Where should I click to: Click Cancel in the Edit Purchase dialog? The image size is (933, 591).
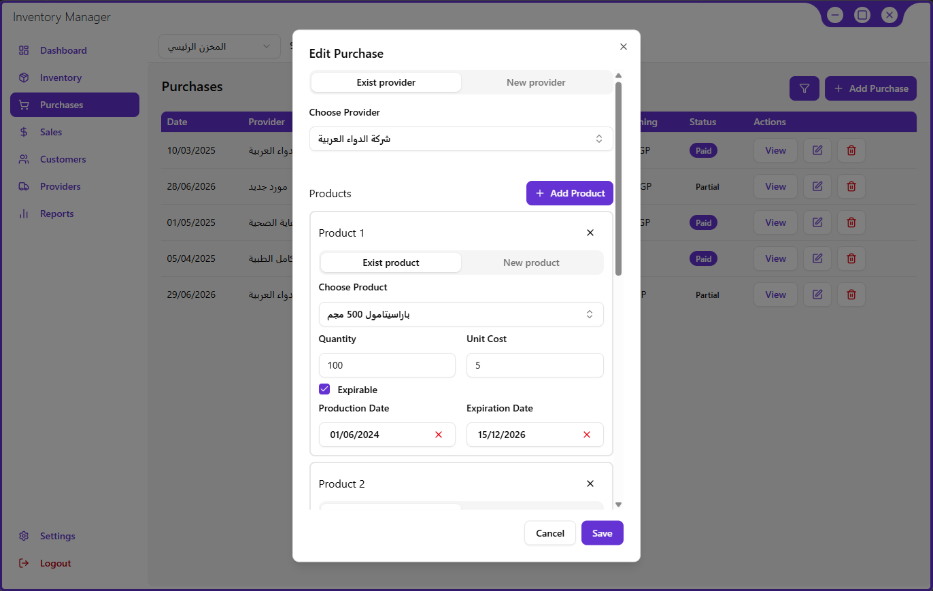tap(550, 533)
